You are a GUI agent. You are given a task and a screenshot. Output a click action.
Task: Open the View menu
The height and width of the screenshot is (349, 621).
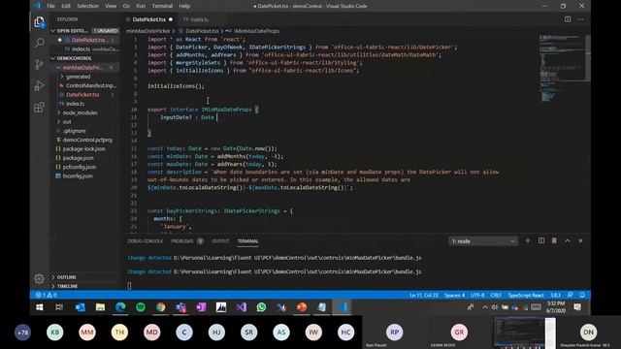pos(111,6)
